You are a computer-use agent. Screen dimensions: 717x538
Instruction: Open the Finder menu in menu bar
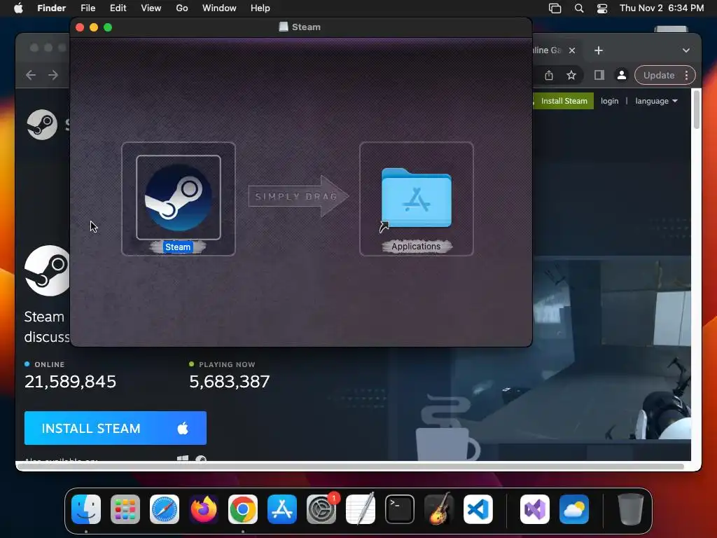coord(51,8)
